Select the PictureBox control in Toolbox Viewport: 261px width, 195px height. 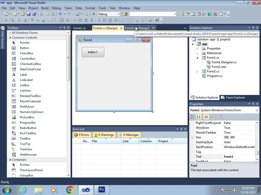point(27,117)
